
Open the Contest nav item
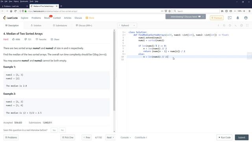pyautogui.click(x=57, y=18)
